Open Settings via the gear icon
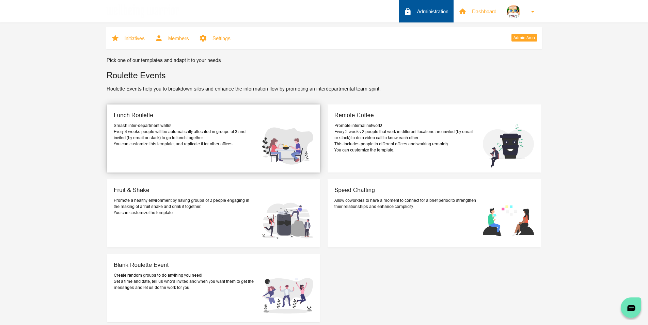 [203, 38]
